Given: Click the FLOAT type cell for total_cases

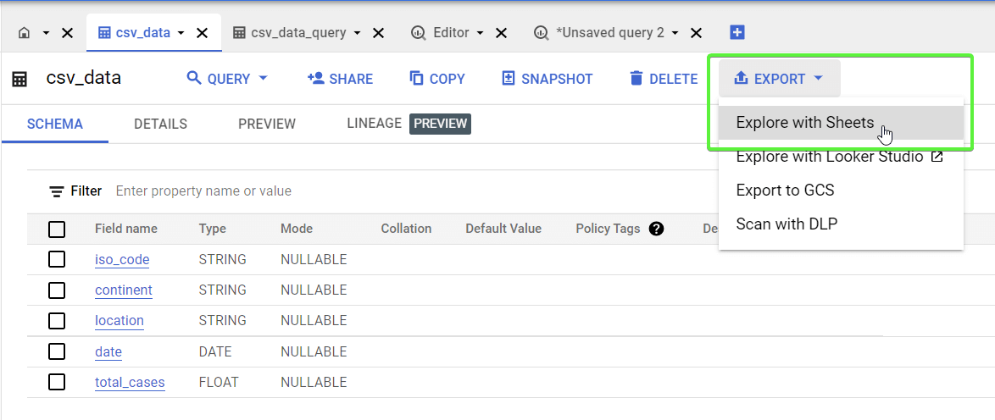Looking at the screenshot, I should 219,382.
